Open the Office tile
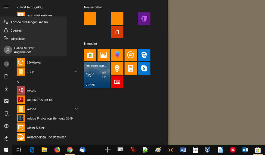The width and height of the screenshot is (265, 155). [117, 32]
